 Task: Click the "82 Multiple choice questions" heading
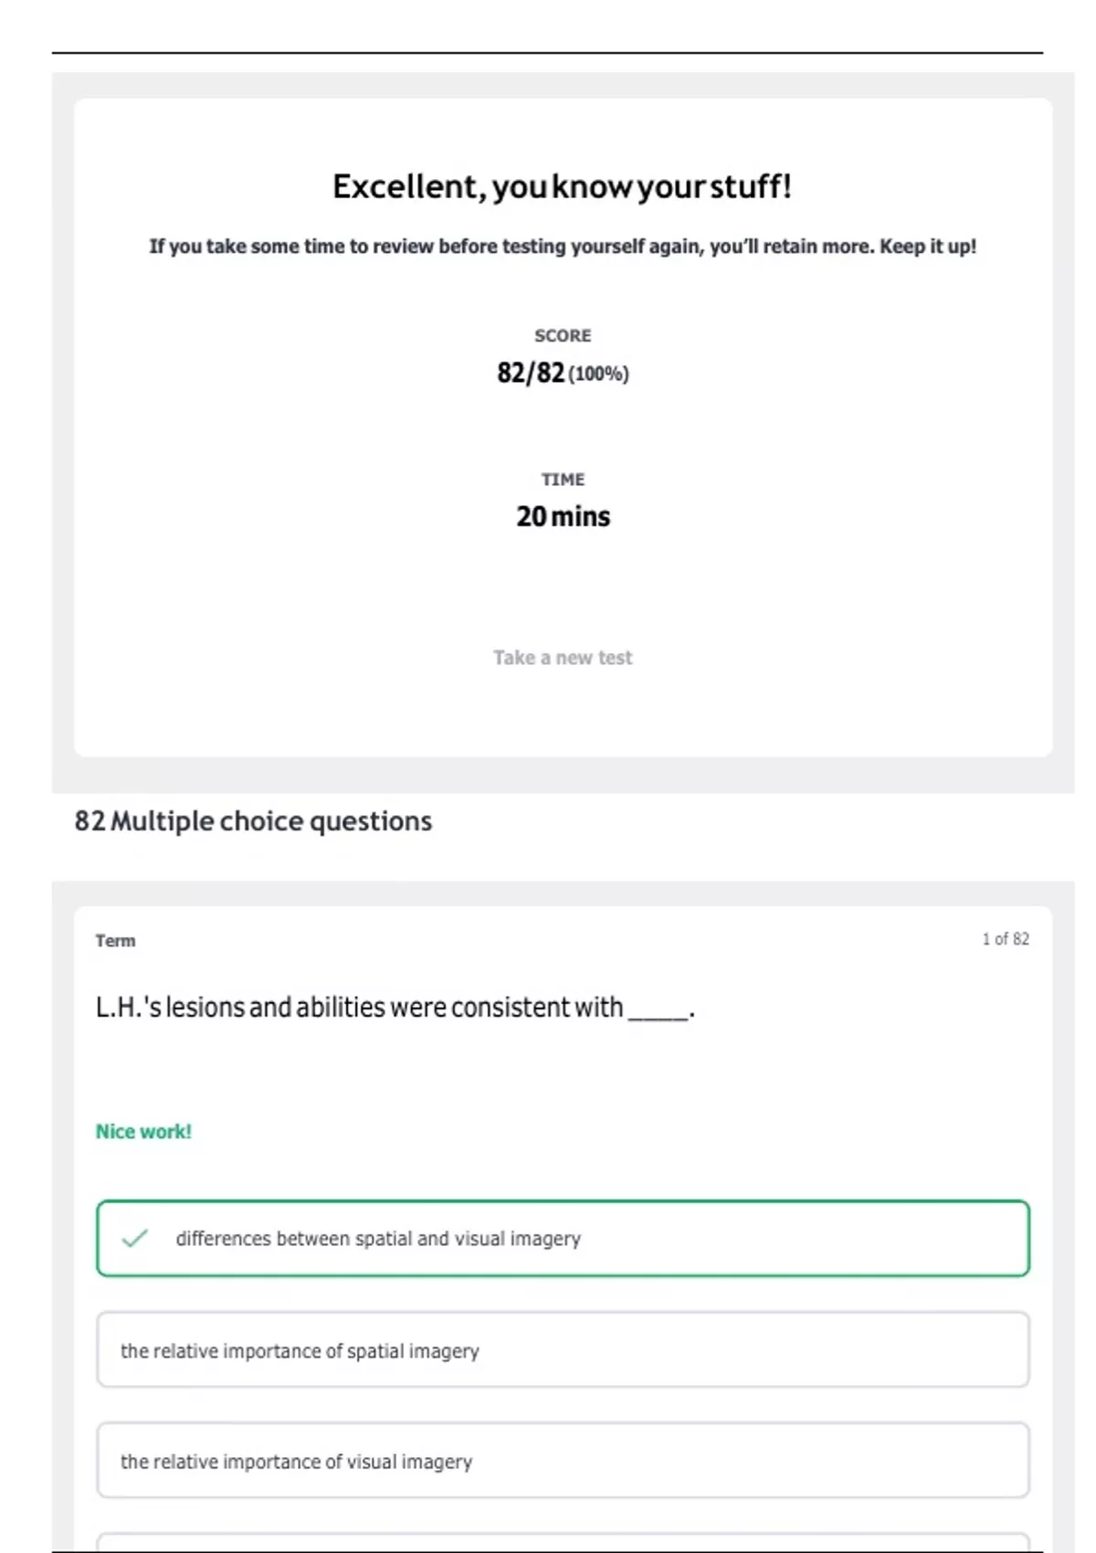point(253,821)
